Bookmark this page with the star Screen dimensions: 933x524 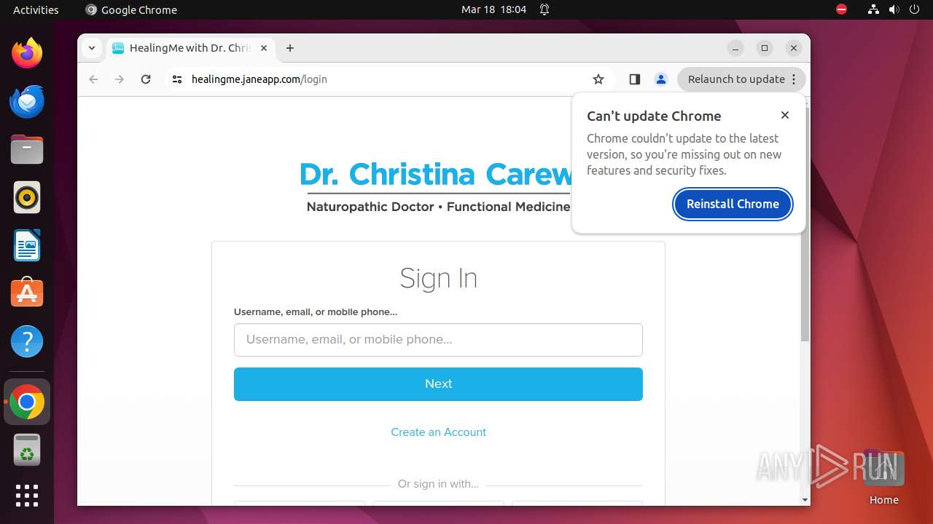pyautogui.click(x=598, y=79)
